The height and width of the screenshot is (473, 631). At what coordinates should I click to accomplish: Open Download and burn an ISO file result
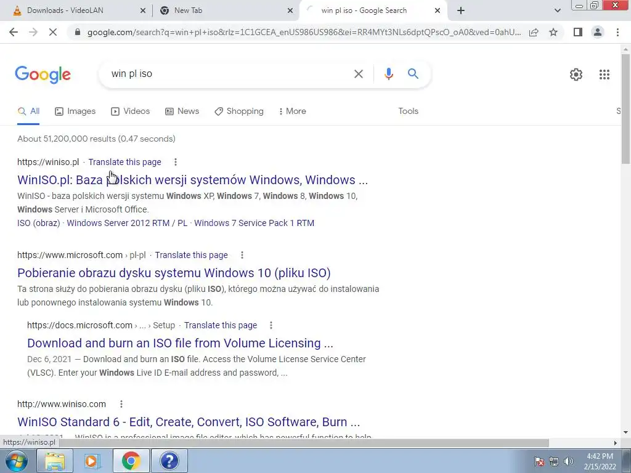tap(181, 343)
